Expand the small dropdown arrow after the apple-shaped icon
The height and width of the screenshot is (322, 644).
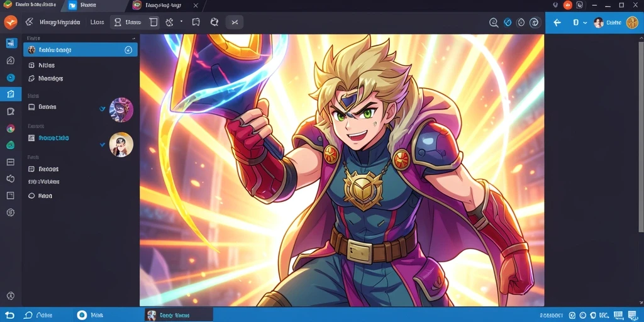click(x=181, y=21)
